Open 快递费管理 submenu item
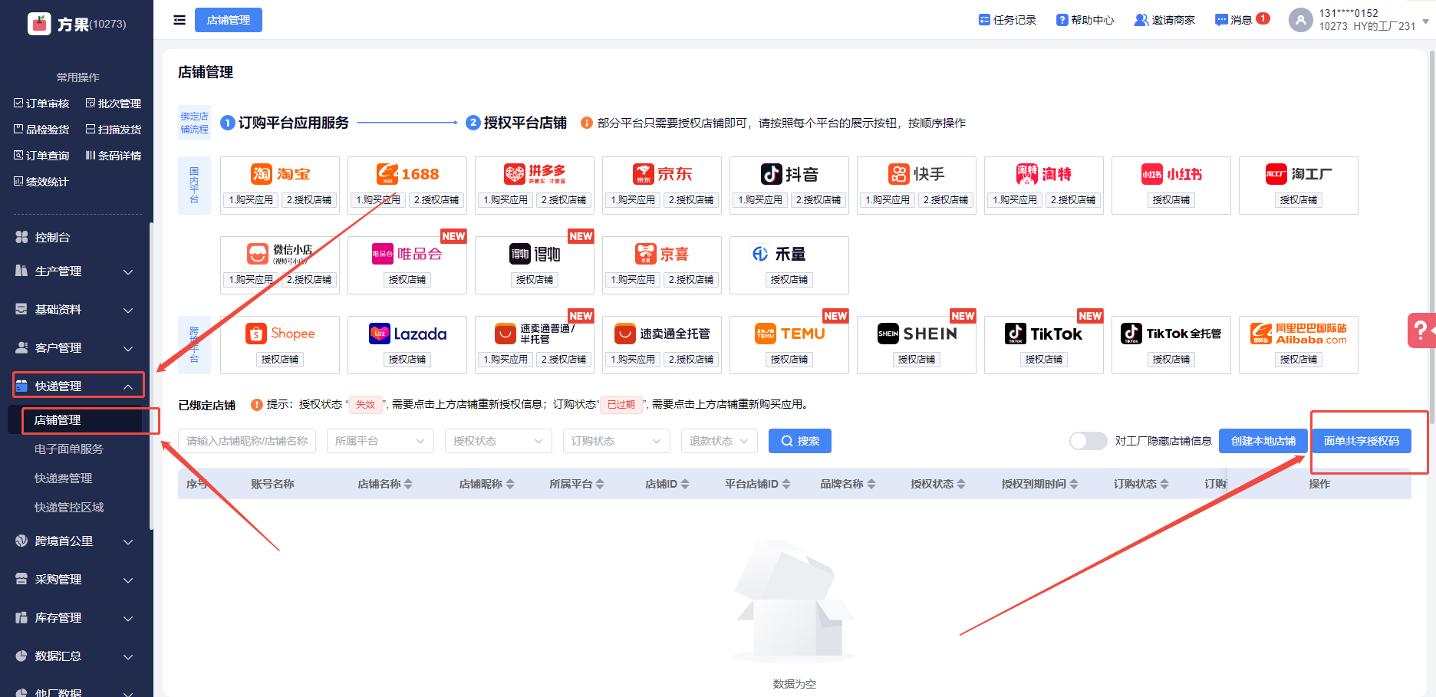The image size is (1436, 697). pyautogui.click(x=63, y=478)
